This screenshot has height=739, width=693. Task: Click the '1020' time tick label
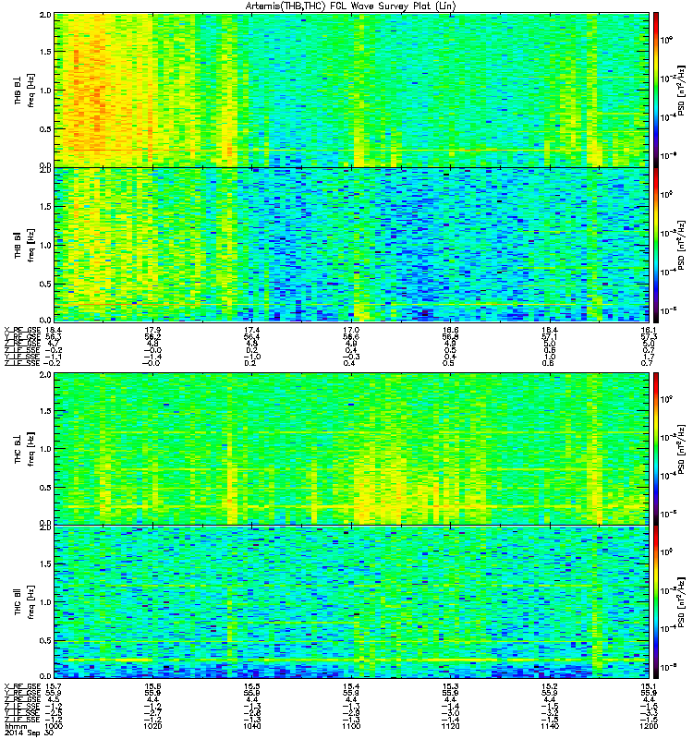(152, 726)
